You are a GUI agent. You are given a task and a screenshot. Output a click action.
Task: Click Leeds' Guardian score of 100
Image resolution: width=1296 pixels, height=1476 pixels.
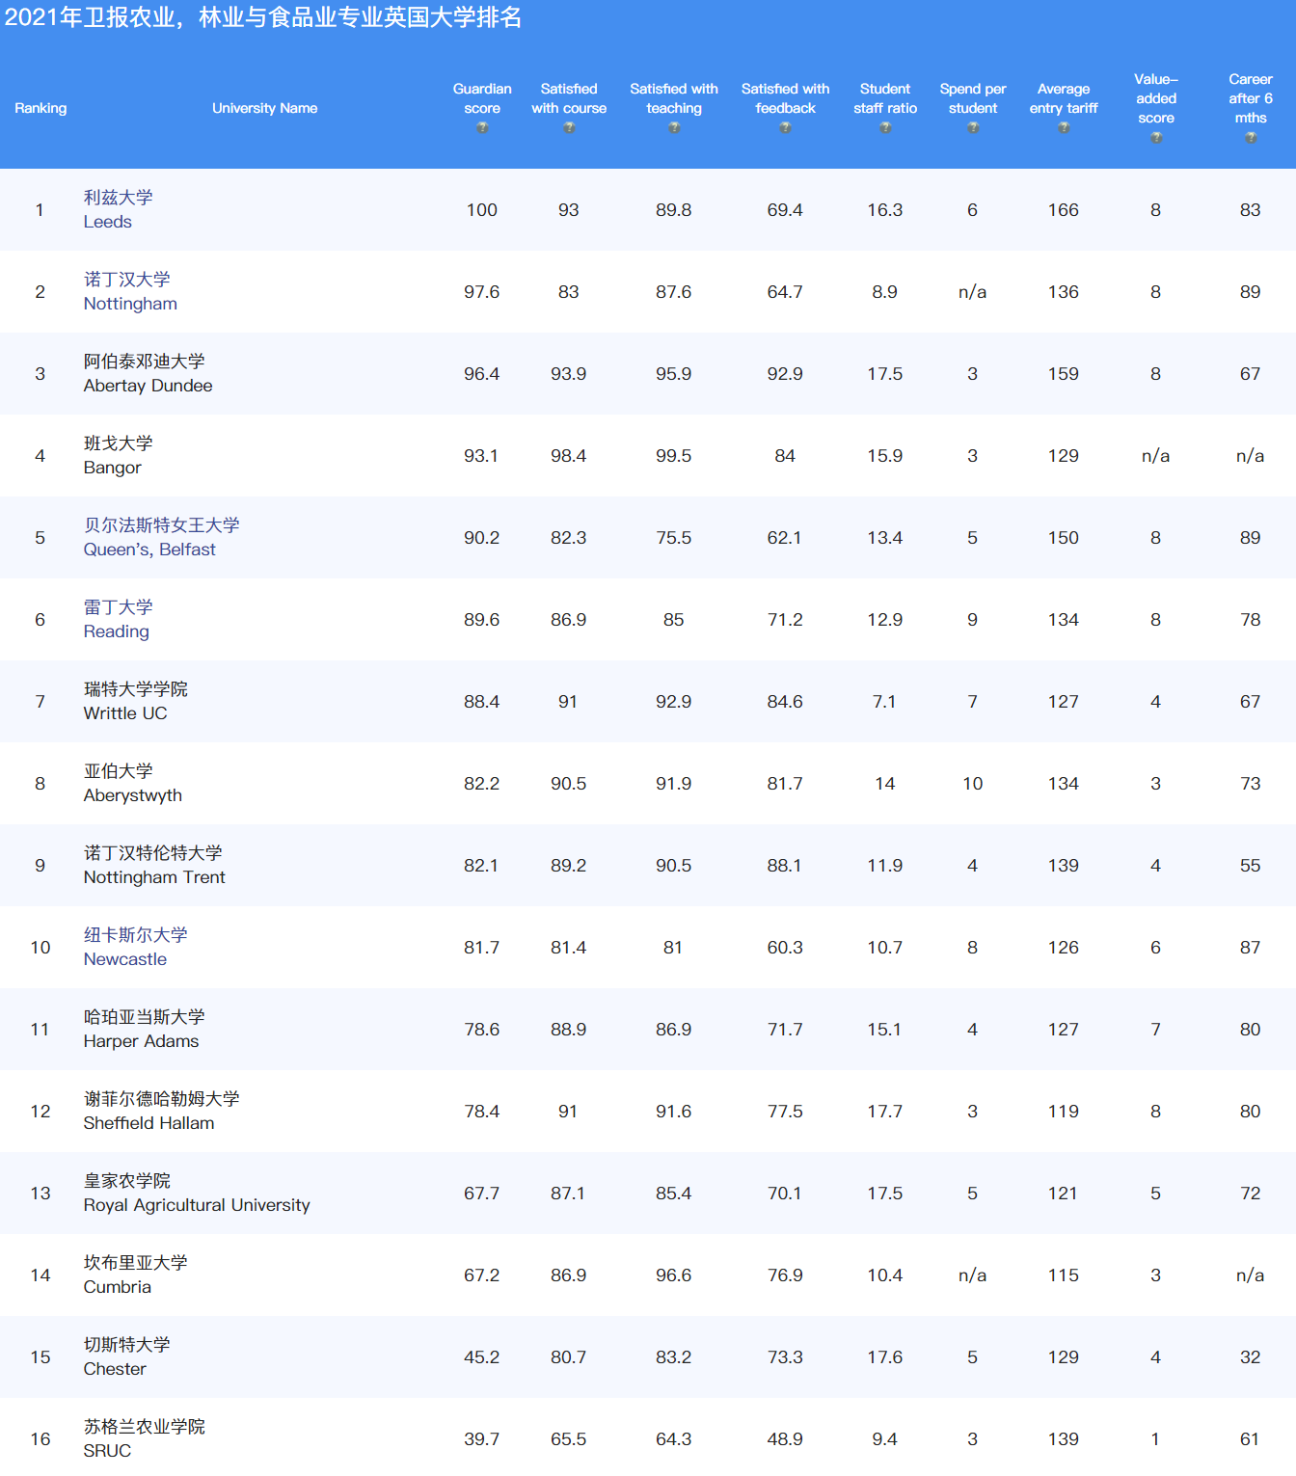click(x=482, y=210)
